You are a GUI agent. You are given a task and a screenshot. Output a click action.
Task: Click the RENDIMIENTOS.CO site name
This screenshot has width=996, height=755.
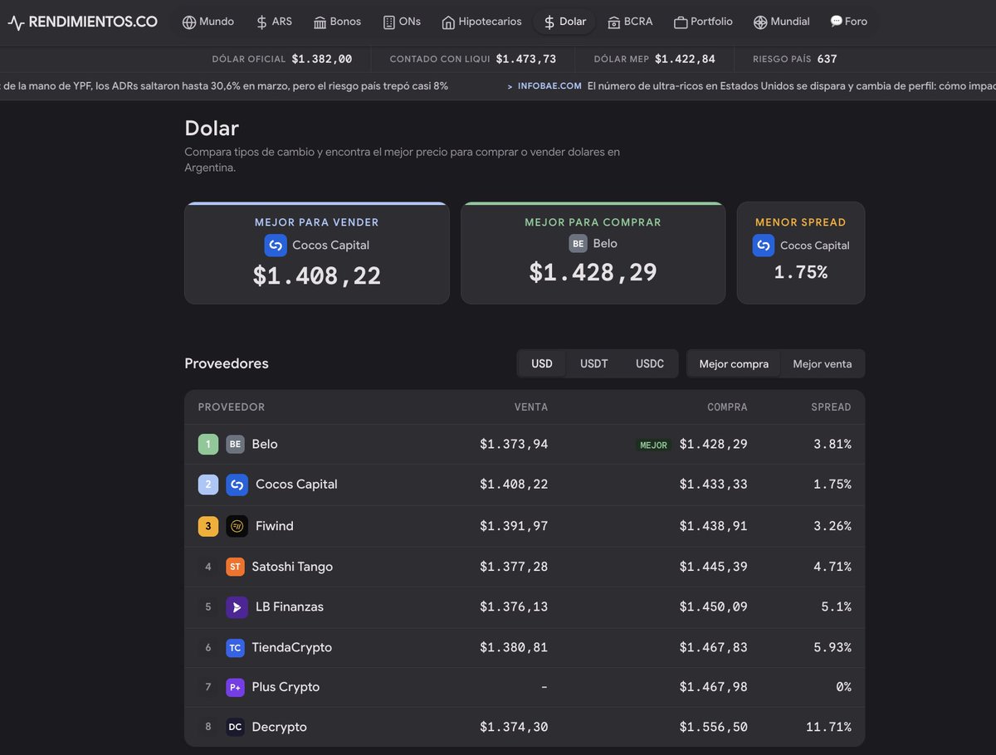pyautogui.click(x=93, y=22)
